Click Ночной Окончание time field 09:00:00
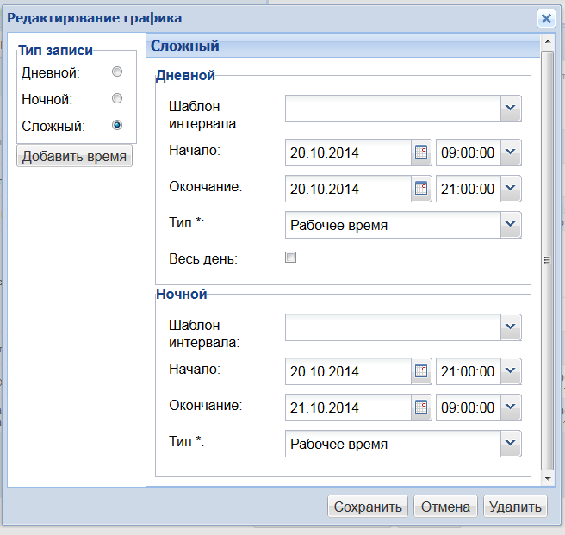565x535 pixels. pos(469,407)
